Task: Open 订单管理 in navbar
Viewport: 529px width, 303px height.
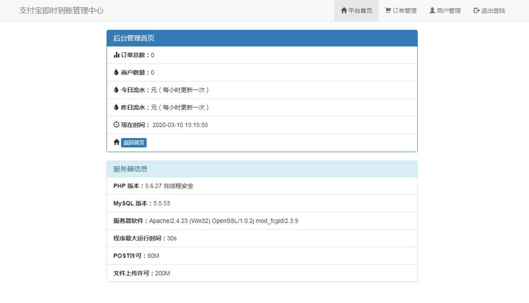Action: (400, 11)
